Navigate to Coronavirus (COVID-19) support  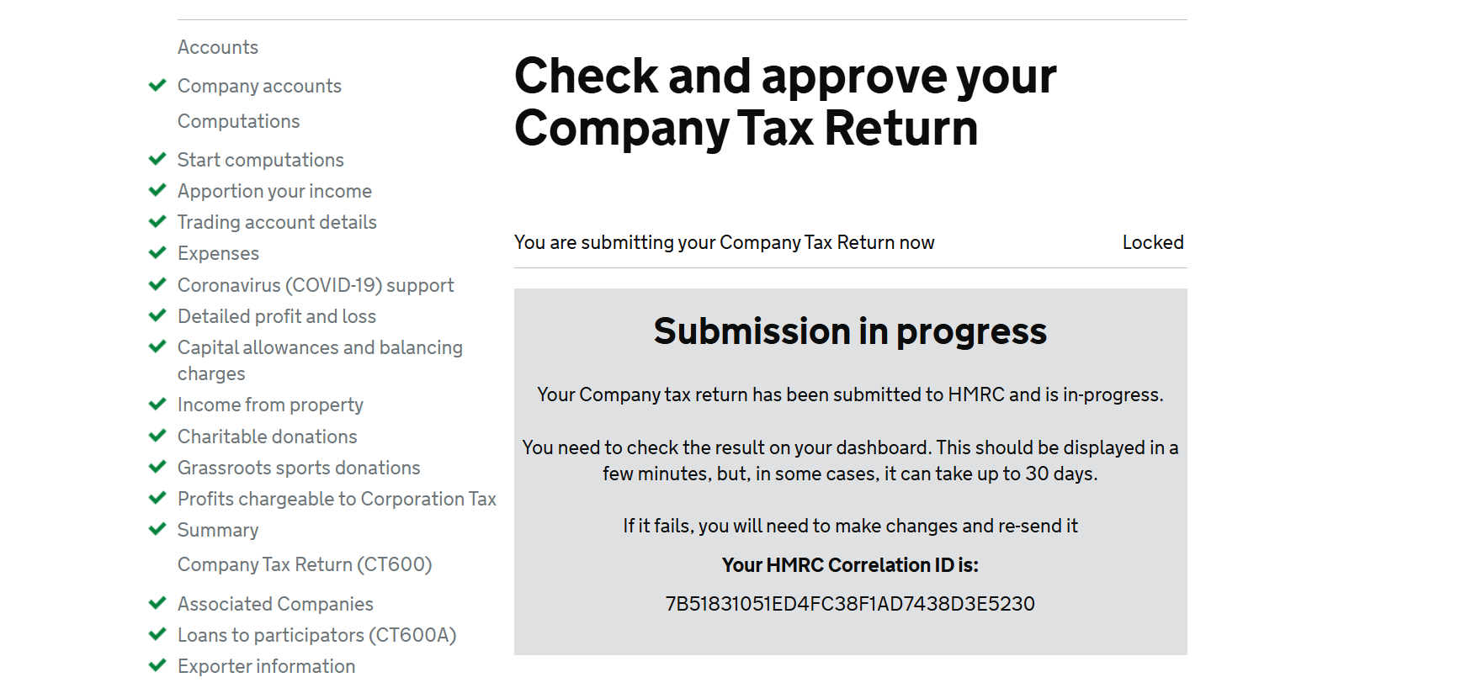(x=316, y=285)
